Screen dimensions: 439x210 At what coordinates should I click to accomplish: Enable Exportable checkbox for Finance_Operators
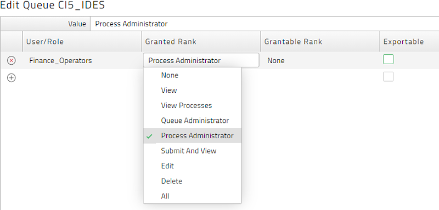(x=389, y=59)
